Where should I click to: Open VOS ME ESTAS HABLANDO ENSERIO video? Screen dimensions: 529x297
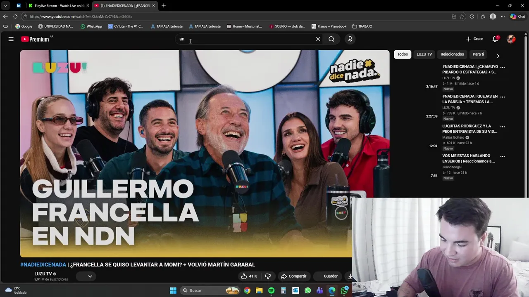click(469, 158)
